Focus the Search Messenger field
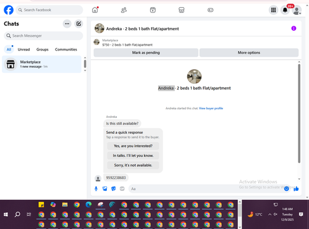 [43, 36]
